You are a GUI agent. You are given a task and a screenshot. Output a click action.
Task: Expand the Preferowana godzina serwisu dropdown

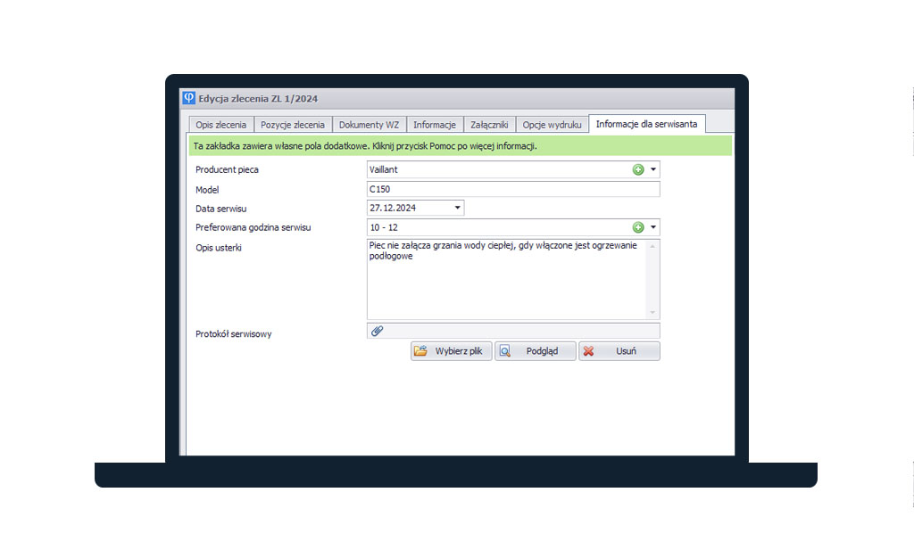click(x=653, y=227)
